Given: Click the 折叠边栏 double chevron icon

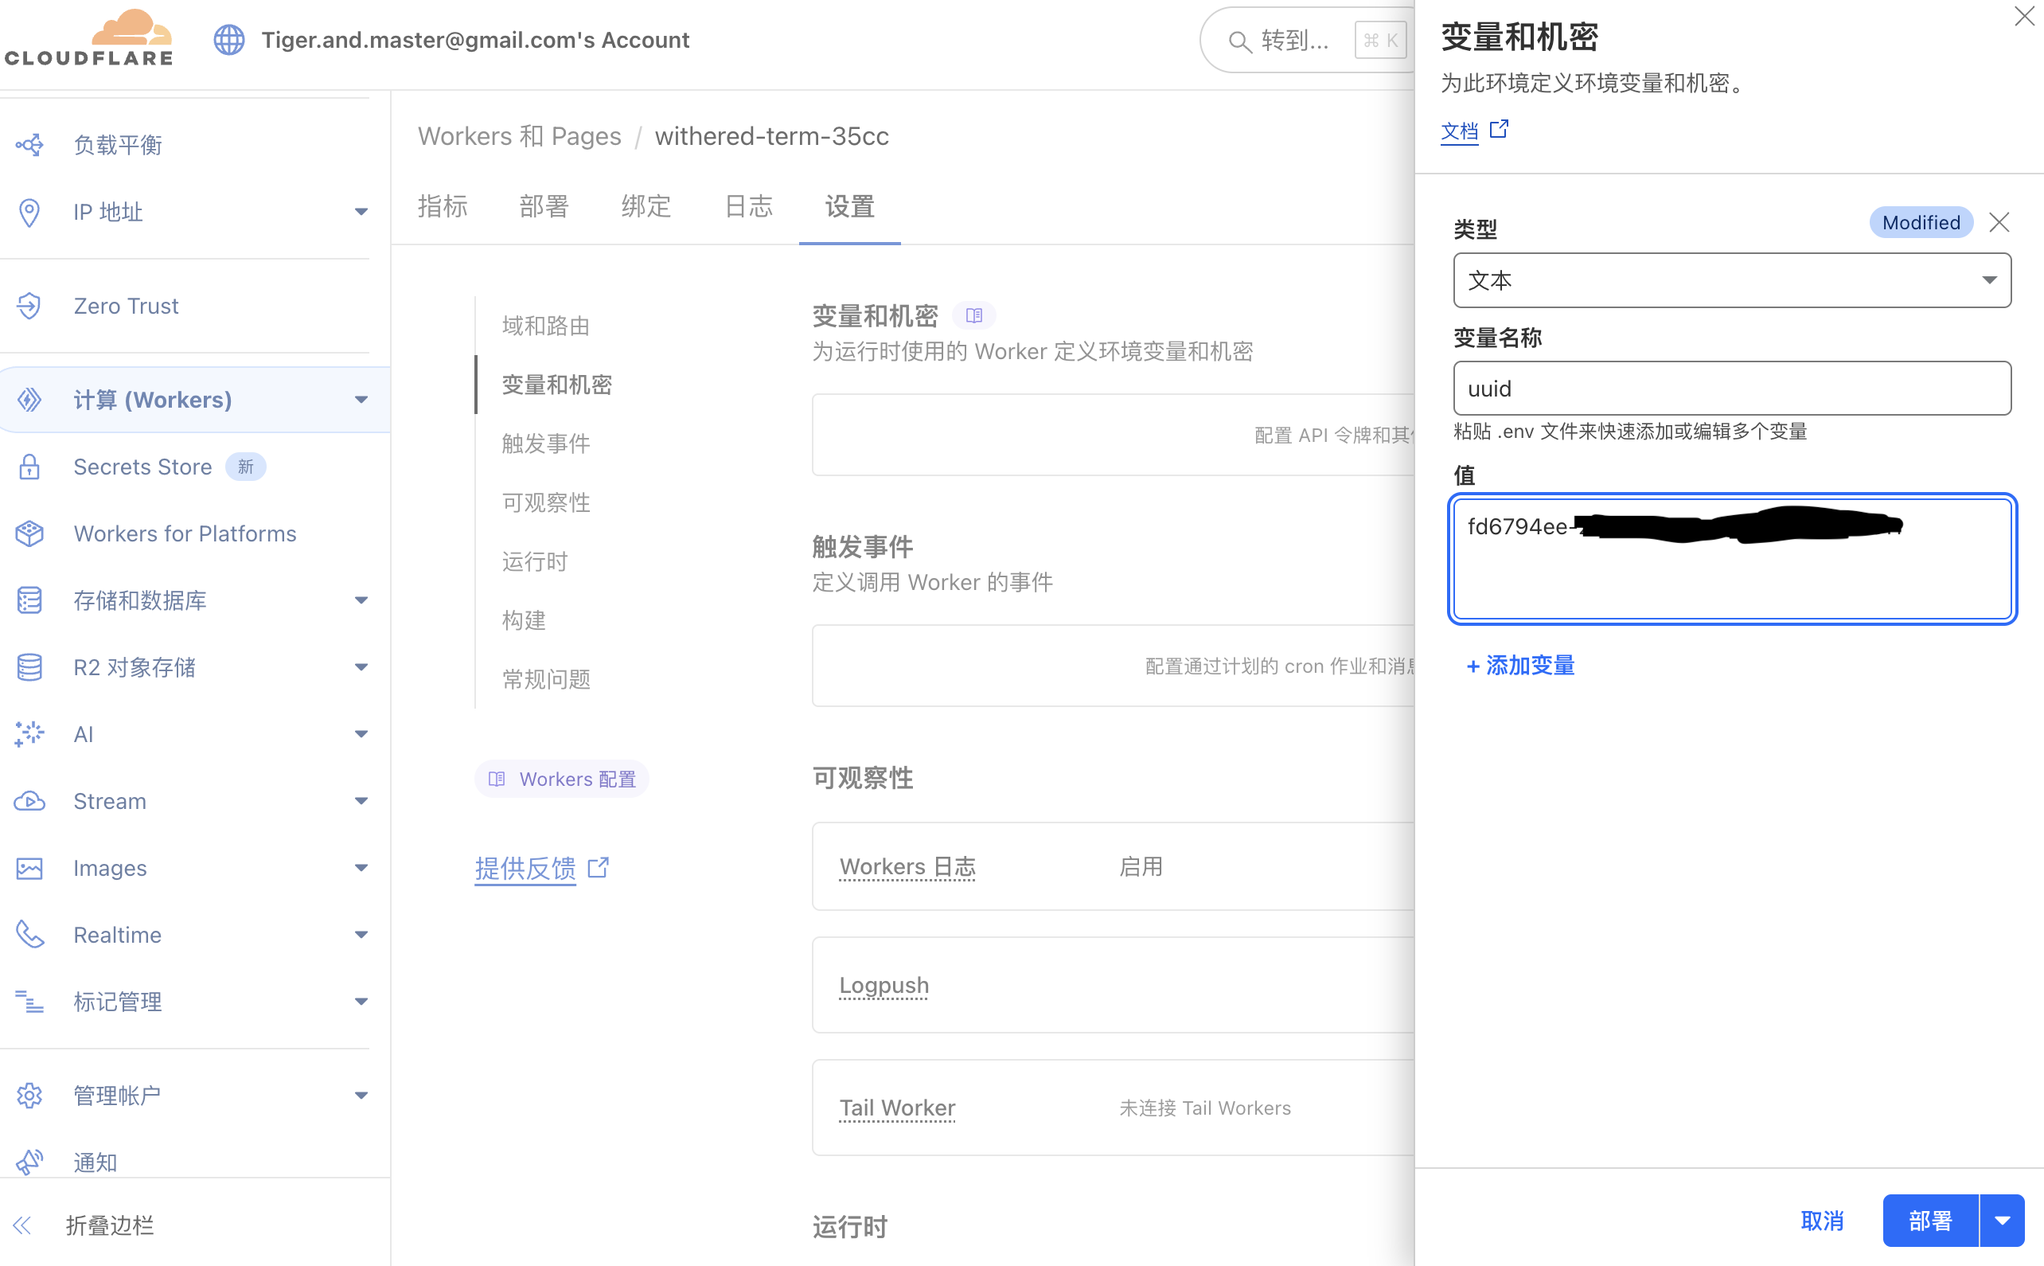Looking at the screenshot, I should [22, 1225].
